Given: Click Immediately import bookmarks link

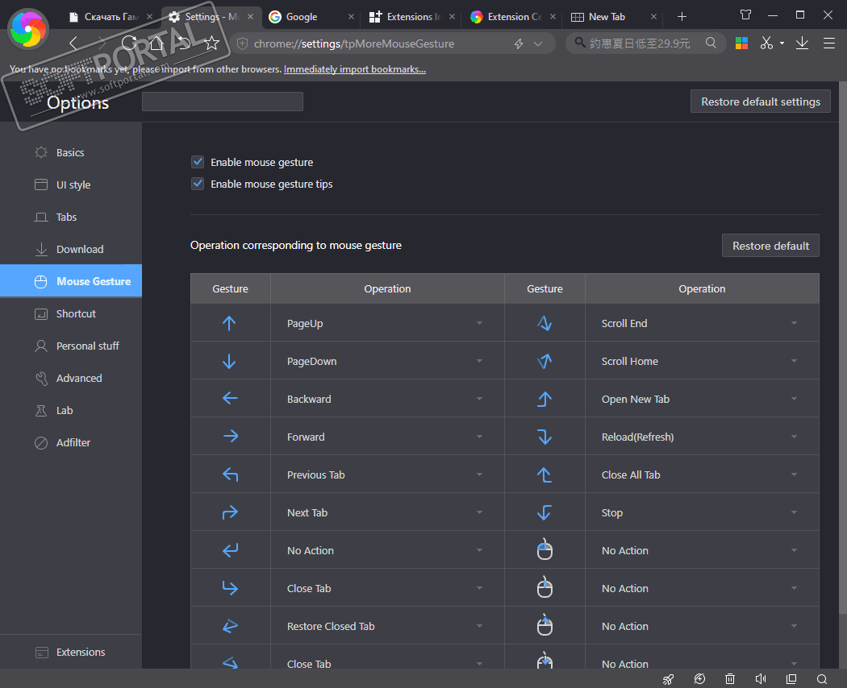Looking at the screenshot, I should (355, 69).
